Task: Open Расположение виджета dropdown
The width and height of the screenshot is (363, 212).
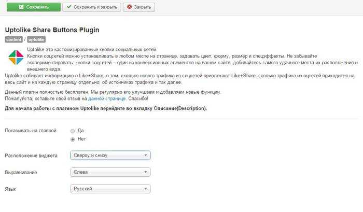Action: pyautogui.click(x=110, y=156)
